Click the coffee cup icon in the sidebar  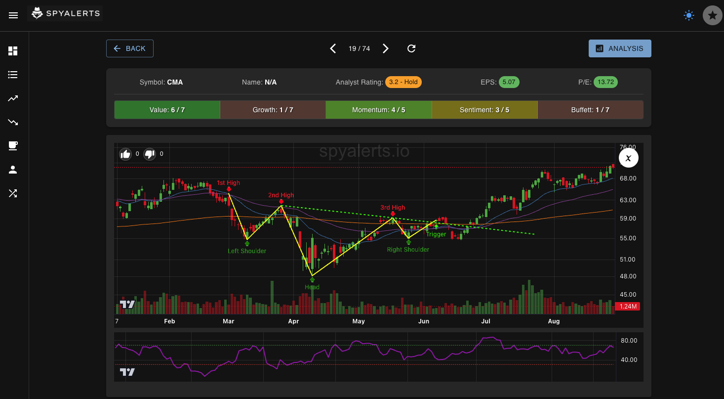(x=13, y=146)
